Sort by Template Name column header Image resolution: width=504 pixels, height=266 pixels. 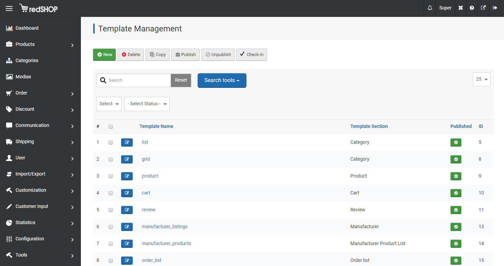(x=156, y=126)
